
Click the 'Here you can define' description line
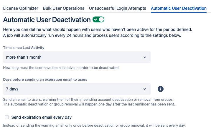98,29
